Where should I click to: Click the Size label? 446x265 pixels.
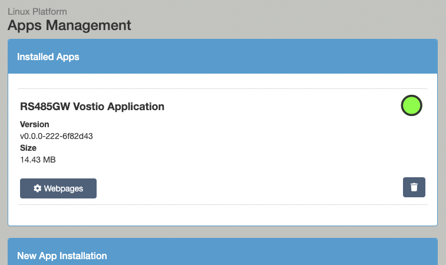point(28,148)
